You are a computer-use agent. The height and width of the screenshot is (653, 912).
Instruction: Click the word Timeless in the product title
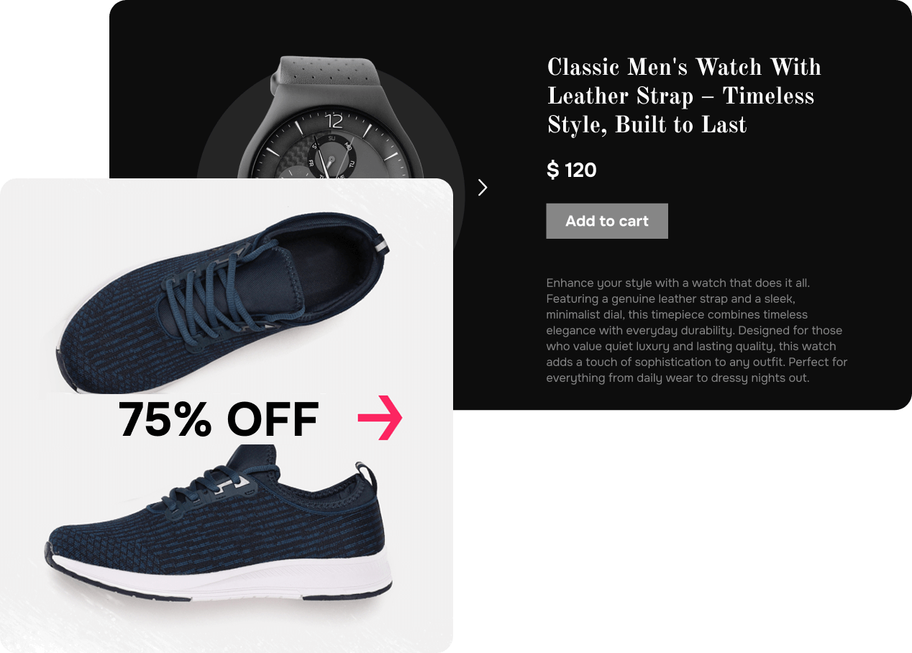tap(768, 96)
